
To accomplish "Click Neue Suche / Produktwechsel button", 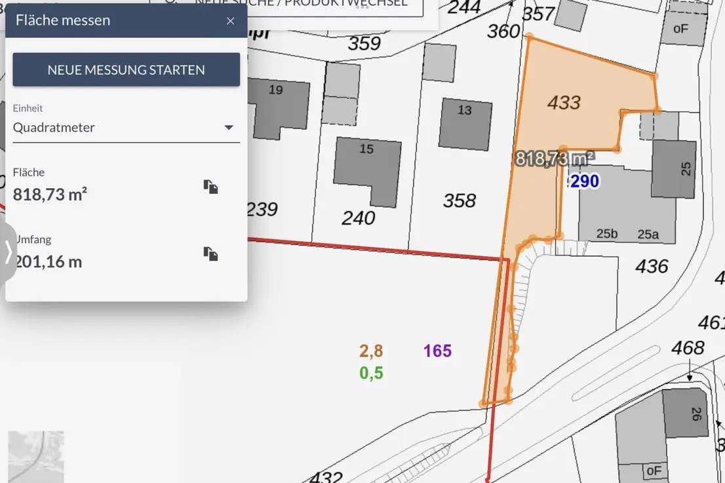I will coord(302,5).
